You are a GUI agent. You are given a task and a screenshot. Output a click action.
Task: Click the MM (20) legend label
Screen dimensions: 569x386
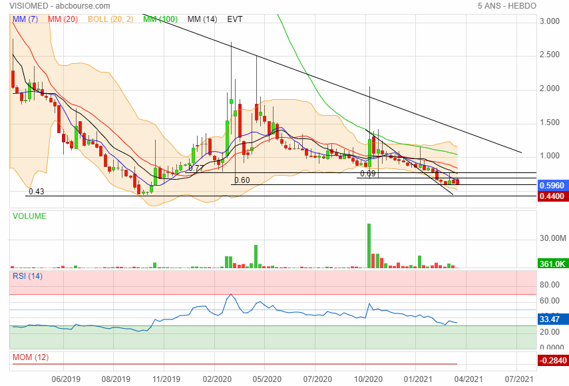click(x=63, y=19)
